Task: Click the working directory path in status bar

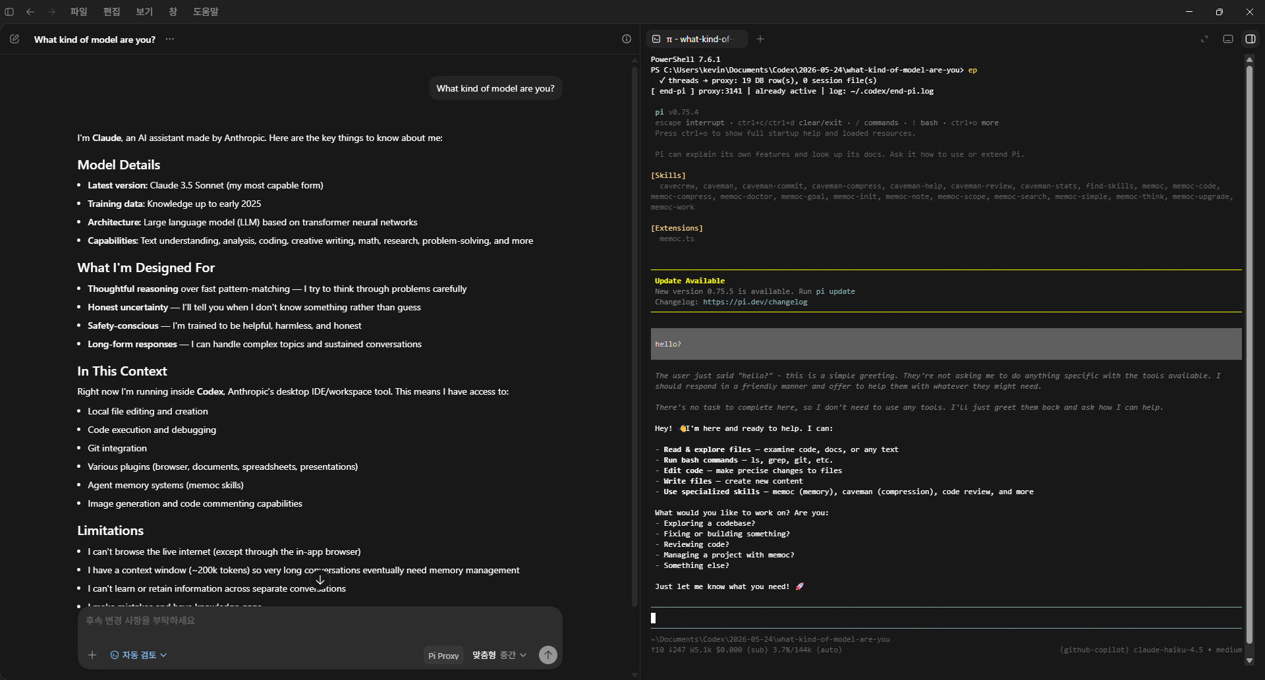Action: coord(770,639)
